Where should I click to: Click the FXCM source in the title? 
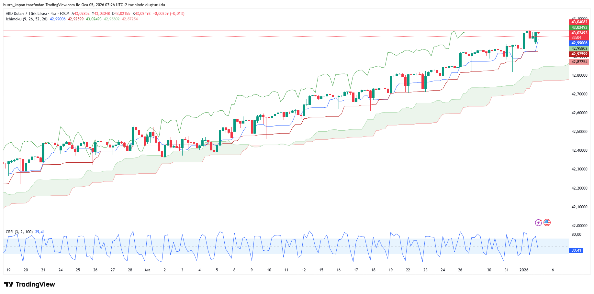(x=64, y=14)
